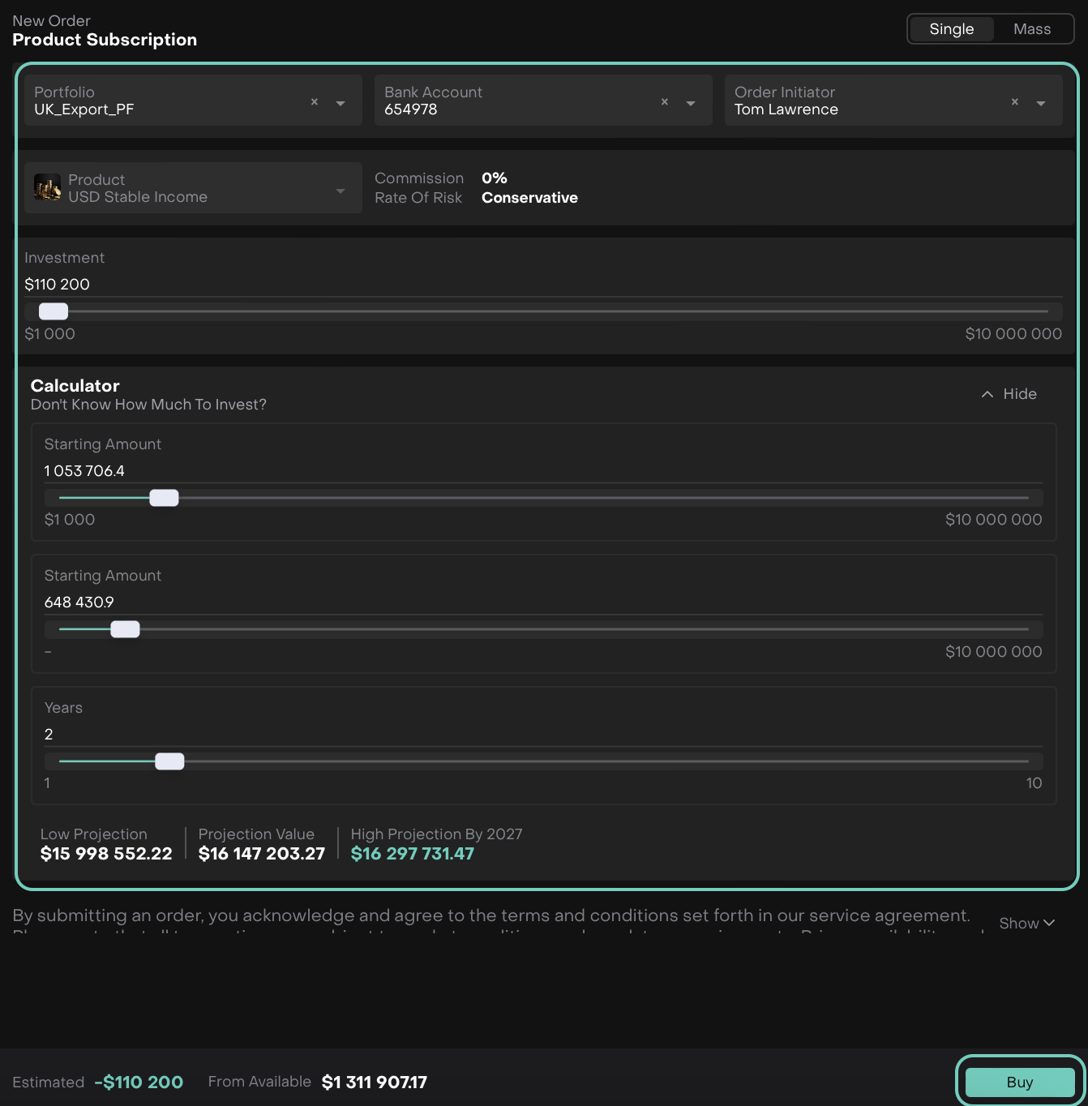This screenshot has height=1106, width=1088.
Task: Show full terms and conditions text
Action: tap(1026, 924)
